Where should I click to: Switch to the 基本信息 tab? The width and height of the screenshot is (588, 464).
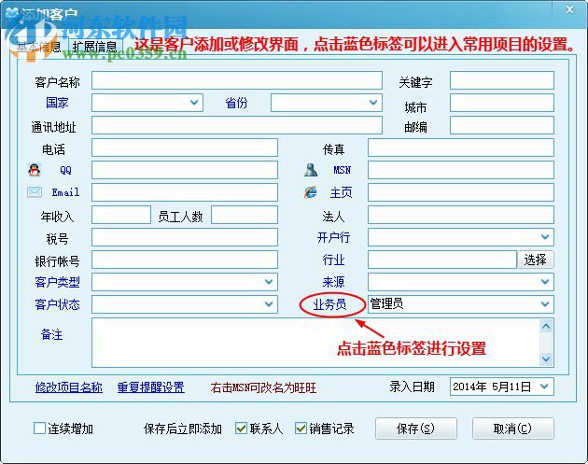pyautogui.click(x=38, y=47)
